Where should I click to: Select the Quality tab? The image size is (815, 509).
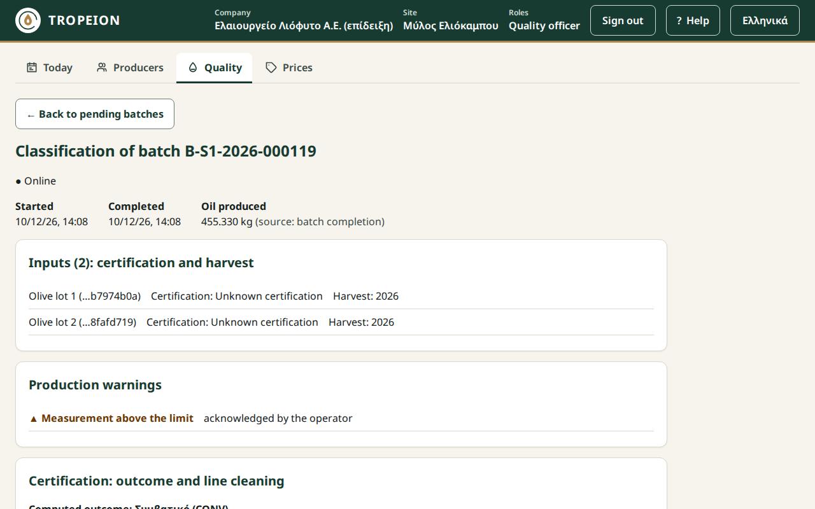pos(214,67)
